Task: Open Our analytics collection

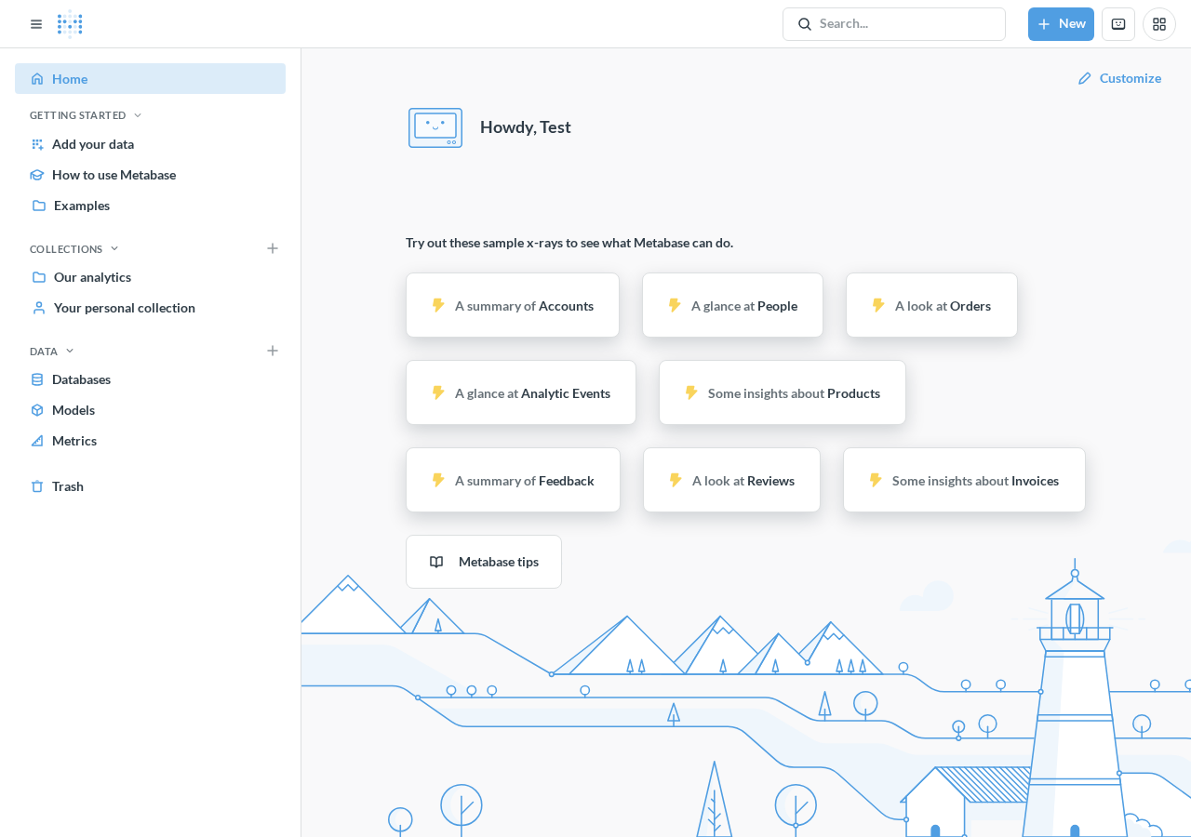Action: [x=150, y=277]
